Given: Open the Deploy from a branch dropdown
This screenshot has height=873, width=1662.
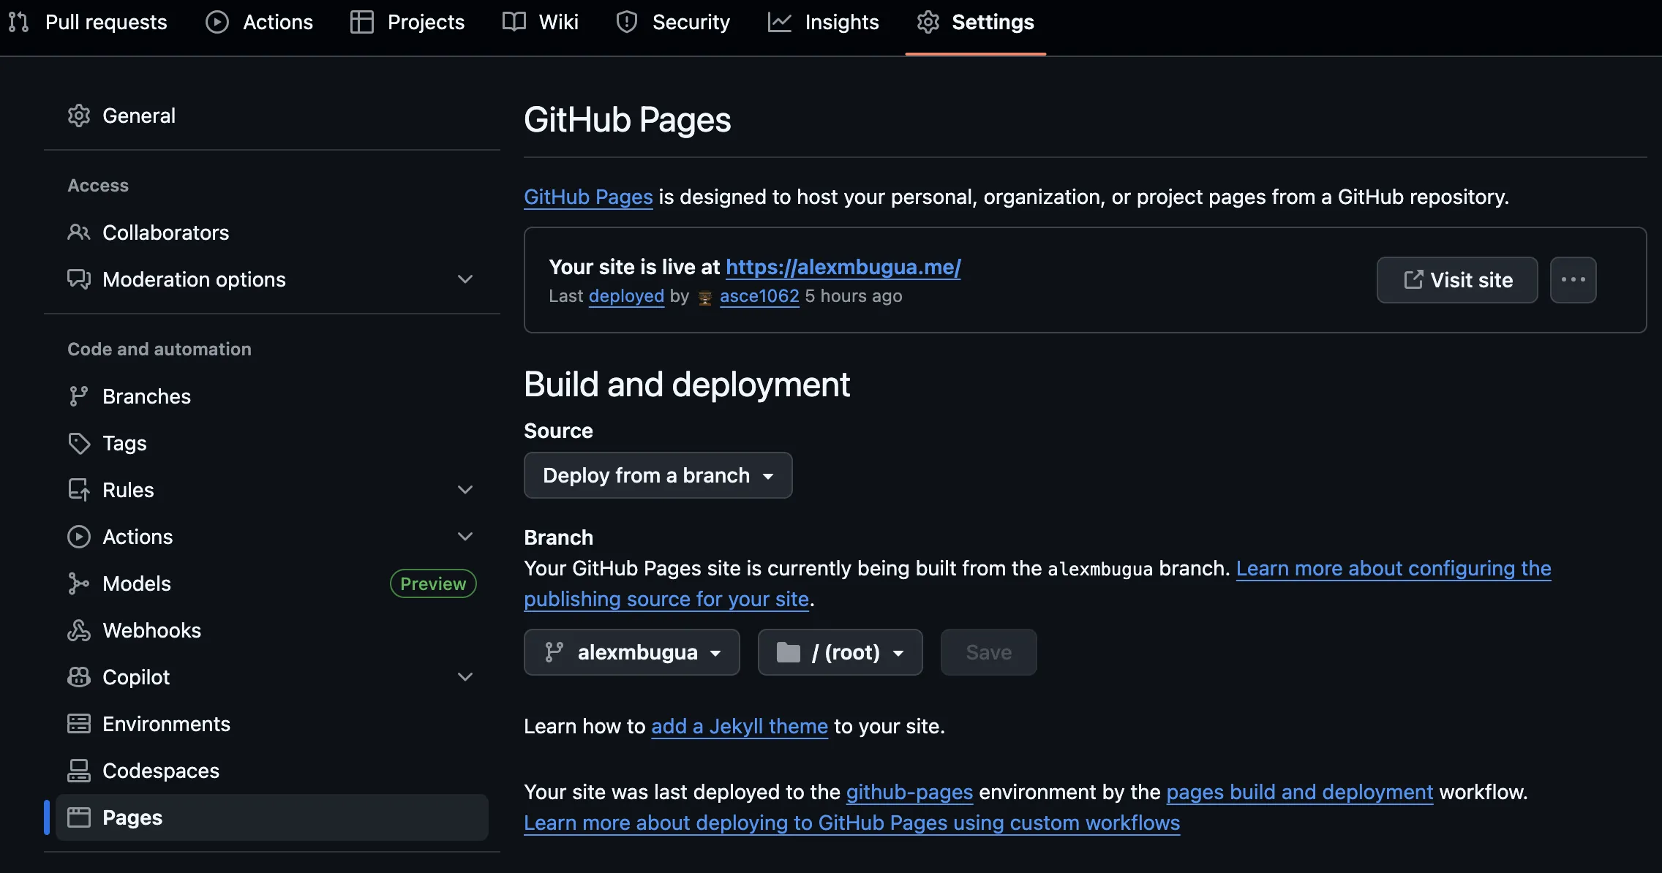Looking at the screenshot, I should (x=657, y=475).
